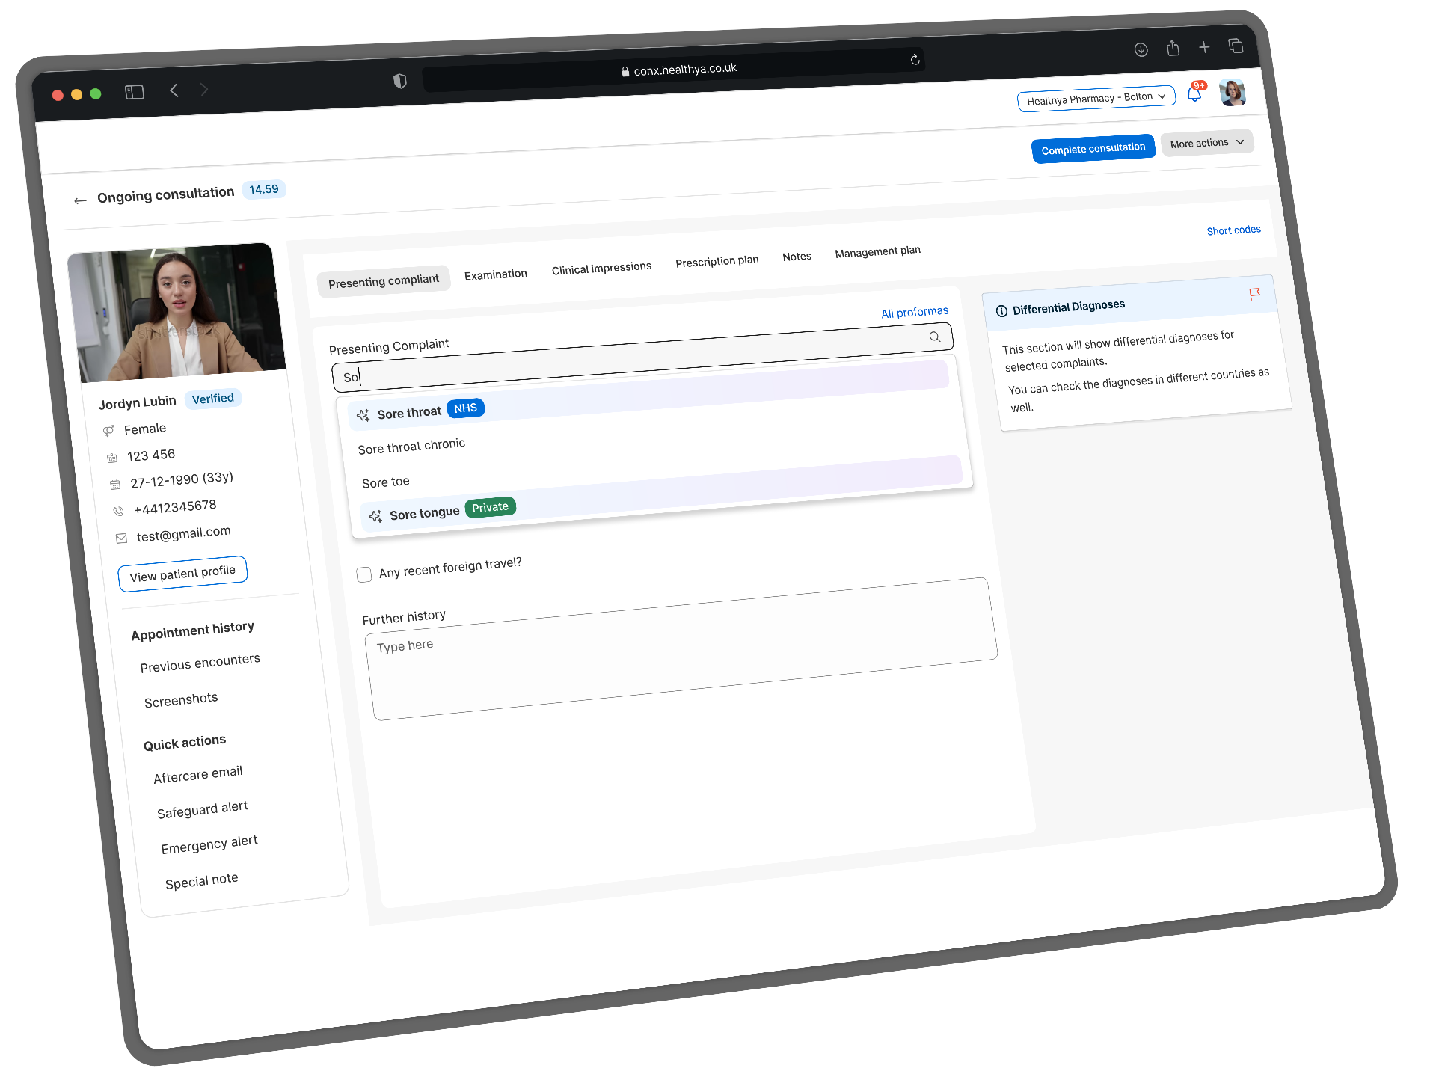Click the Presenting Complaint search field
Viewport: 1436px width, 1077px height.
coord(642,357)
